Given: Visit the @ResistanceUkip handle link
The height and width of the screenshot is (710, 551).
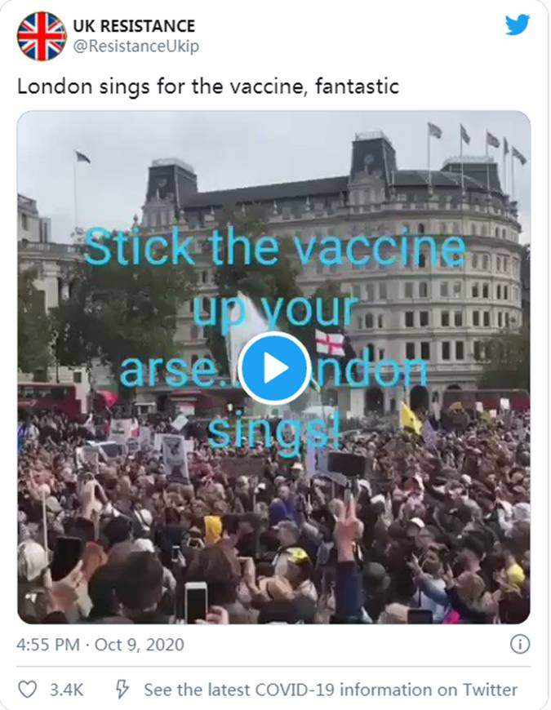Looking at the screenshot, I should (x=136, y=47).
